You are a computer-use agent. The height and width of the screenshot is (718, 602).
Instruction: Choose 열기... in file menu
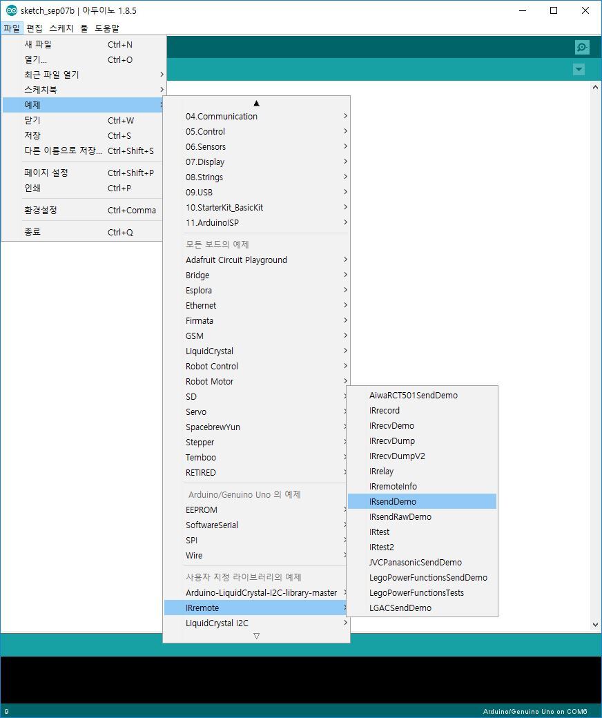pos(84,59)
